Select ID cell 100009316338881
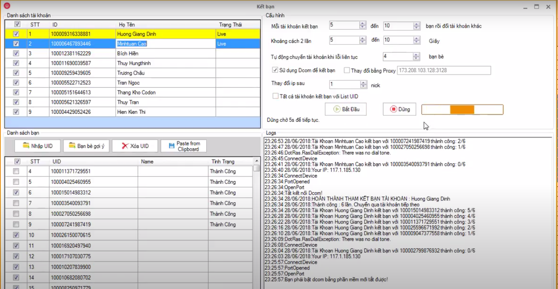 click(82, 34)
